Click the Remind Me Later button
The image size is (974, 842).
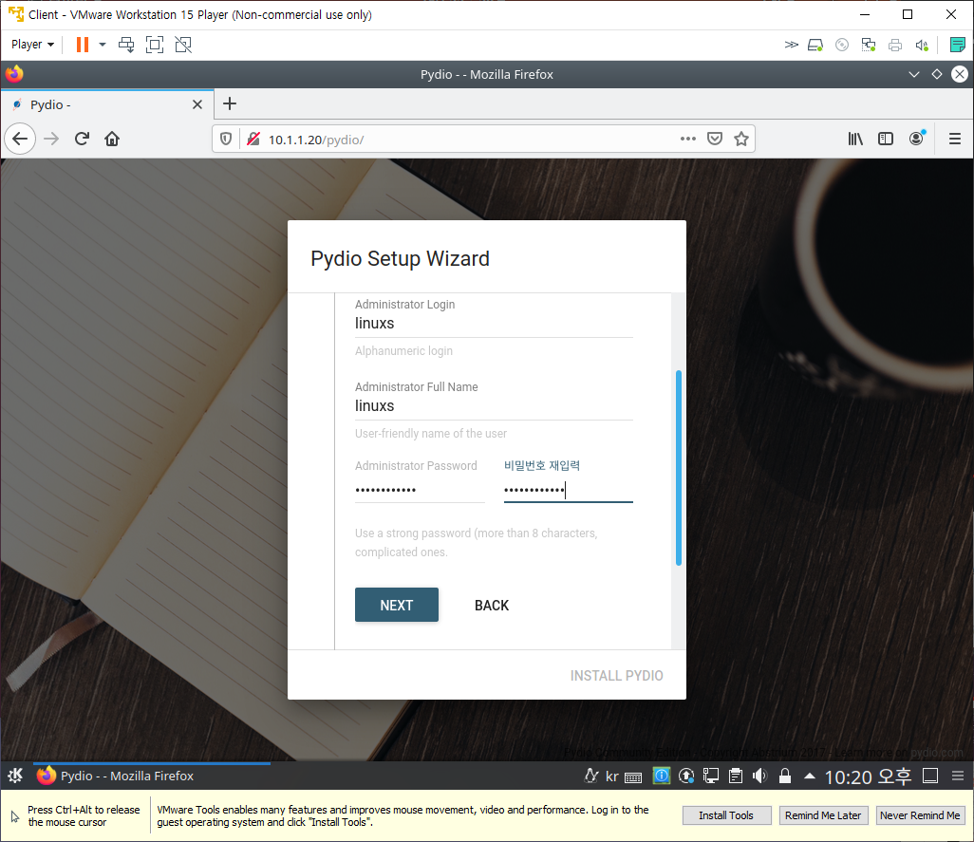[x=822, y=815]
